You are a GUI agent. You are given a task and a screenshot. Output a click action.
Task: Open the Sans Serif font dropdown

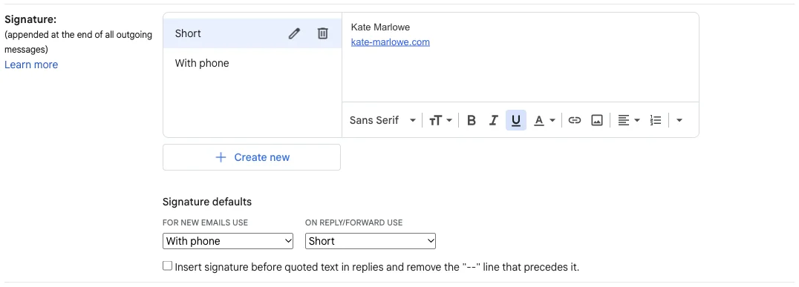click(x=382, y=121)
